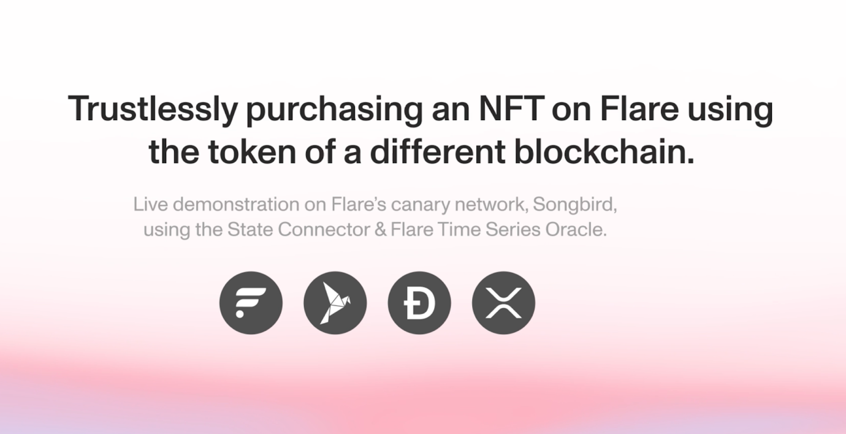Select the Dogecoin circle icon

tap(419, 303)
